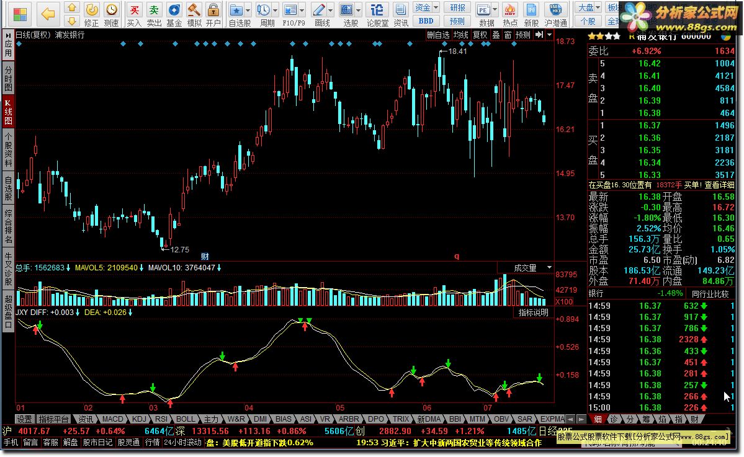Click the up arrow navigation icon
744x457 pixels.
(x=71, y=7)
